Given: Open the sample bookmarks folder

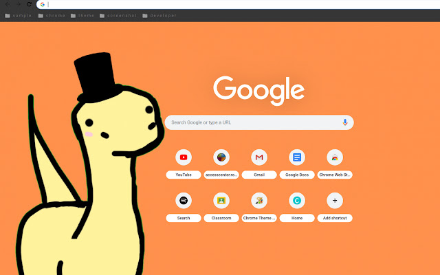Looking at the screenshot, I should [19, 16].
